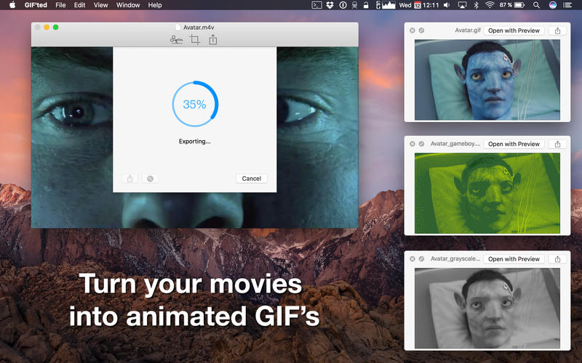The width and height of the screenshot is (582, 363).
Task: Close the Avatar.gif preview panel
Action: (412, 30)
